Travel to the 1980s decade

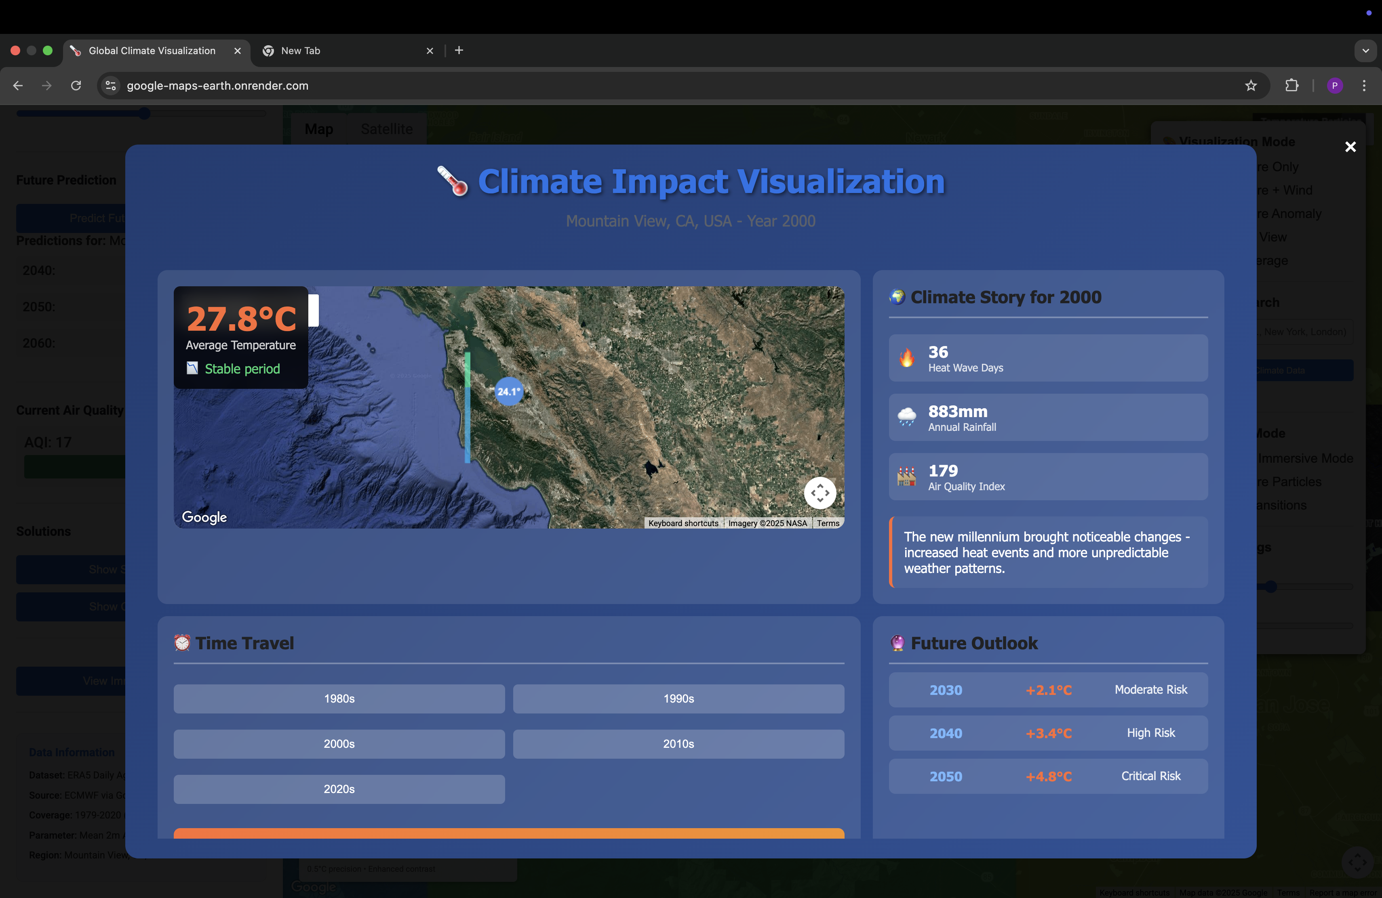[339, 699]
